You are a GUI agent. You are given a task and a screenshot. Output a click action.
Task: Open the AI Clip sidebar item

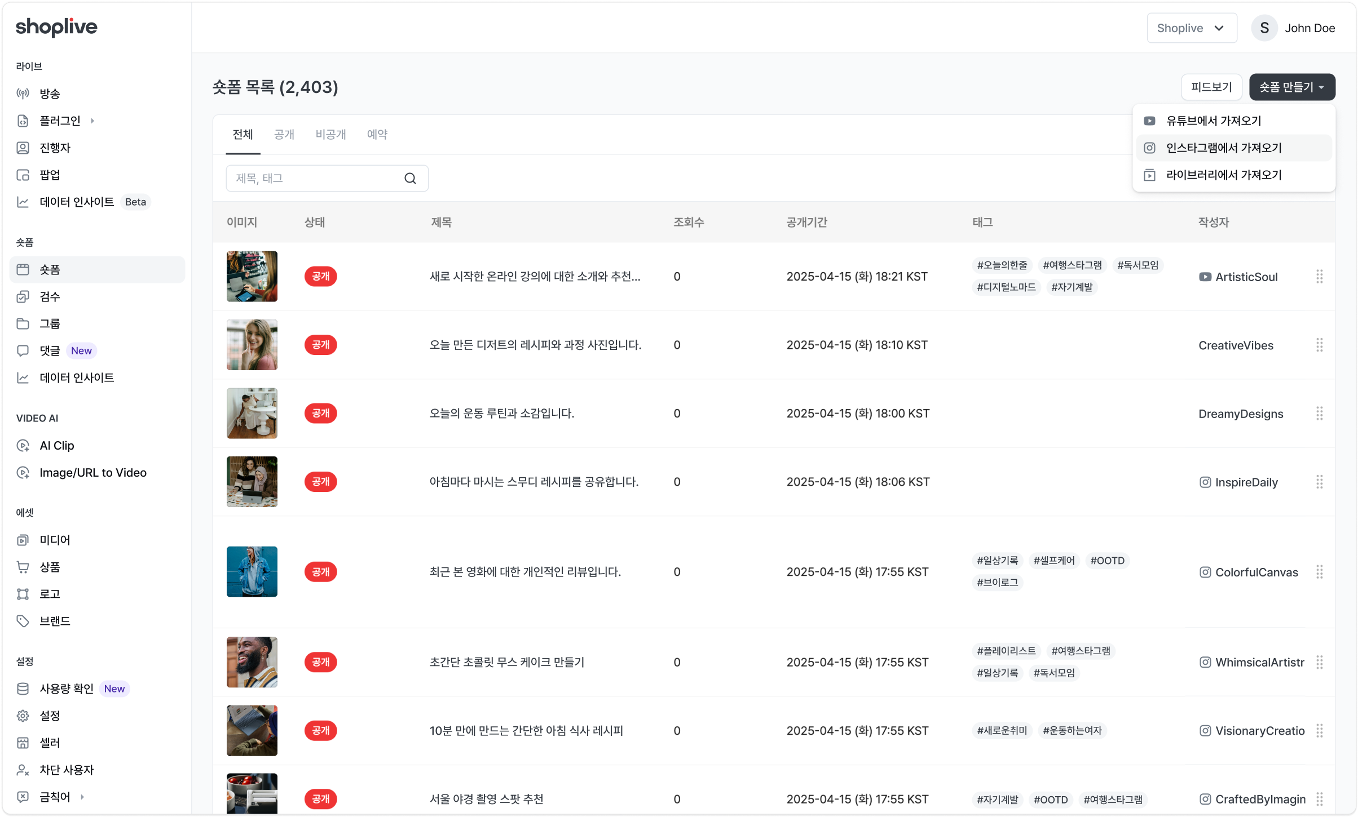coord(97,446)
